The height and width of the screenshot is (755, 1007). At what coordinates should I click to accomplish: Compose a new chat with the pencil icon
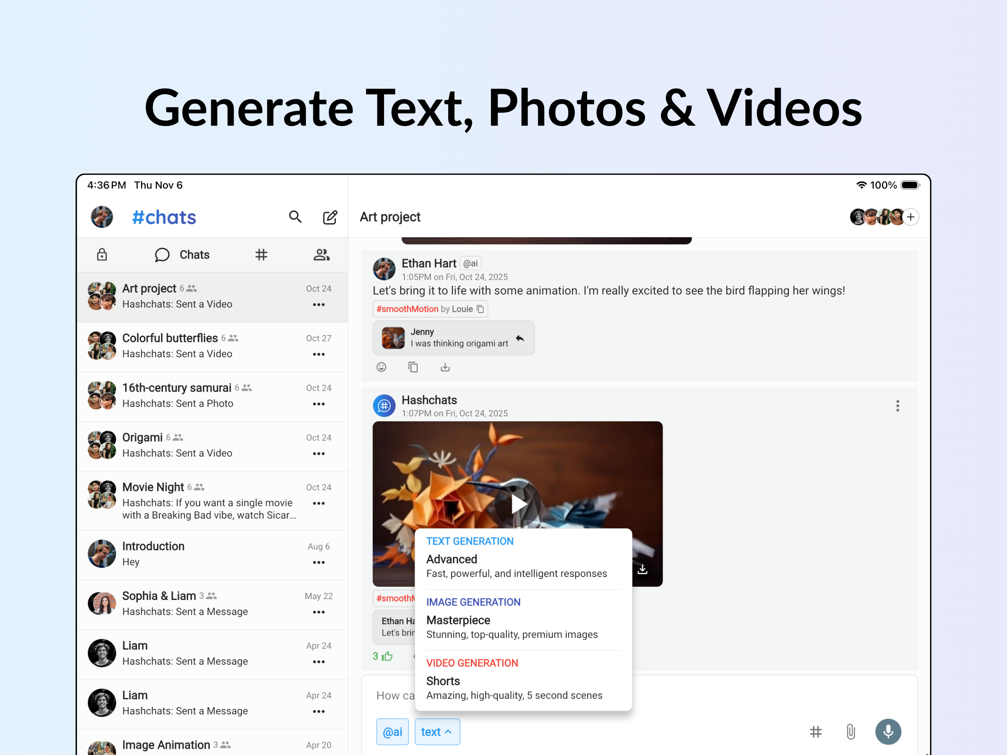[x=330, y=217]
